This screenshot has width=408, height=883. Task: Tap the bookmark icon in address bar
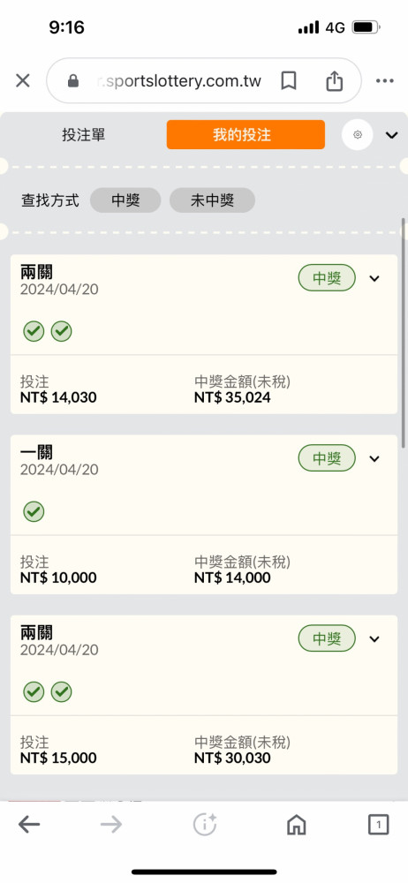(x=289, y=81)
